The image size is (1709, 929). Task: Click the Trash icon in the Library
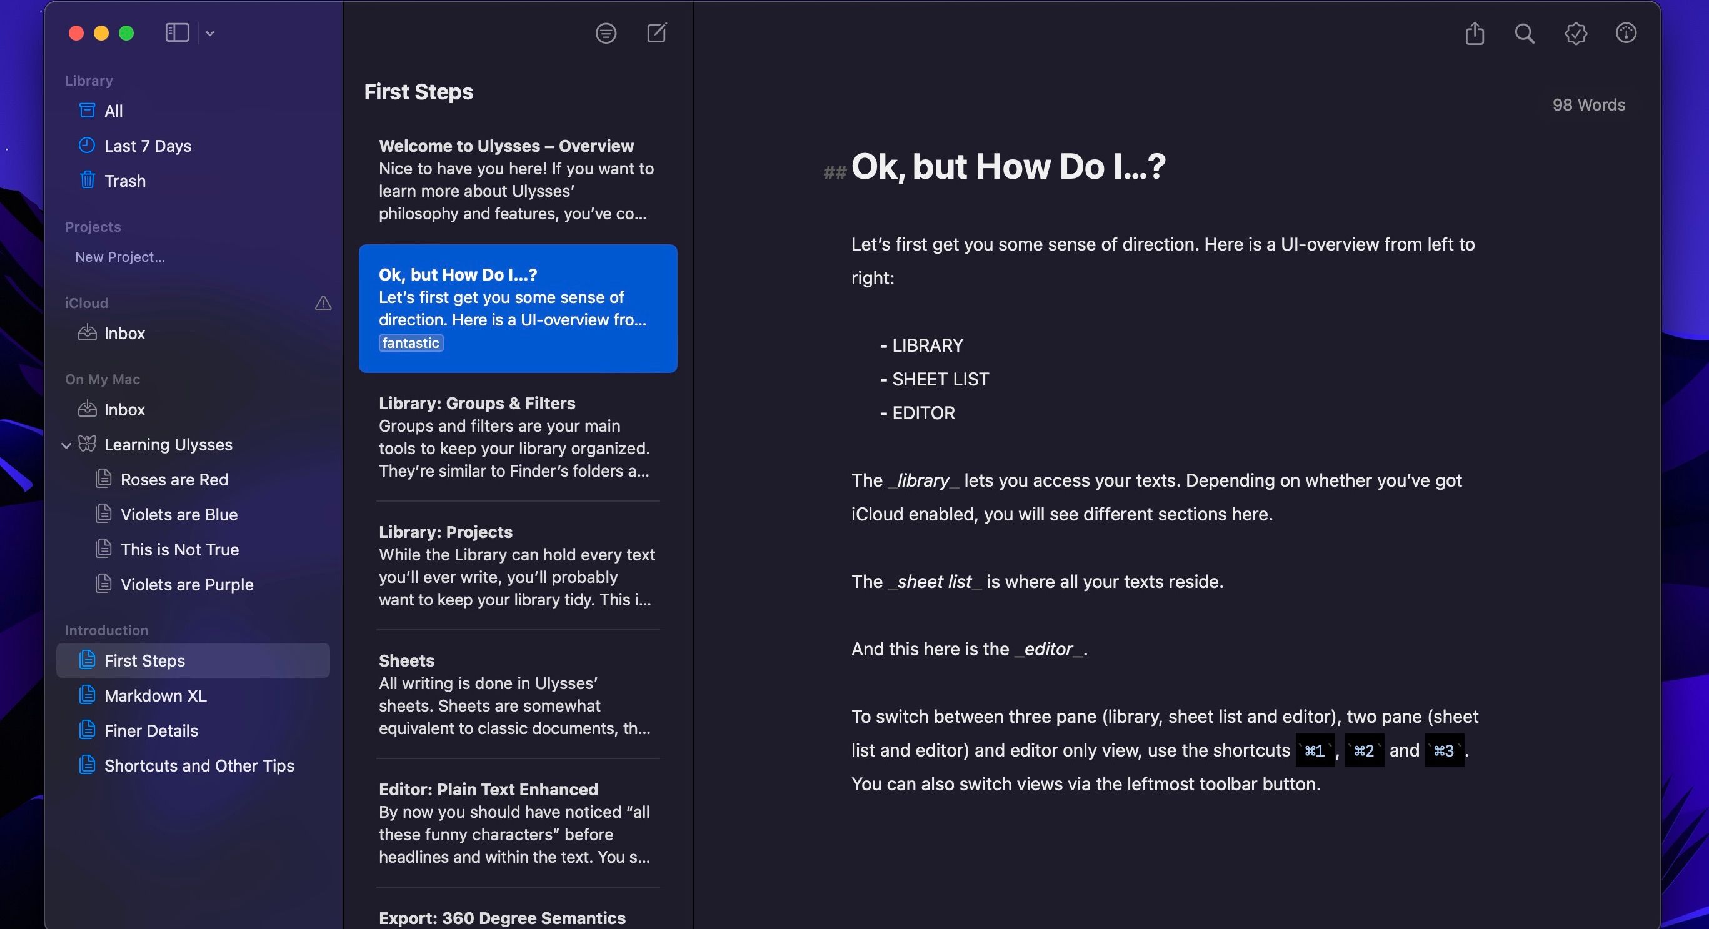[x=87, y=181]
